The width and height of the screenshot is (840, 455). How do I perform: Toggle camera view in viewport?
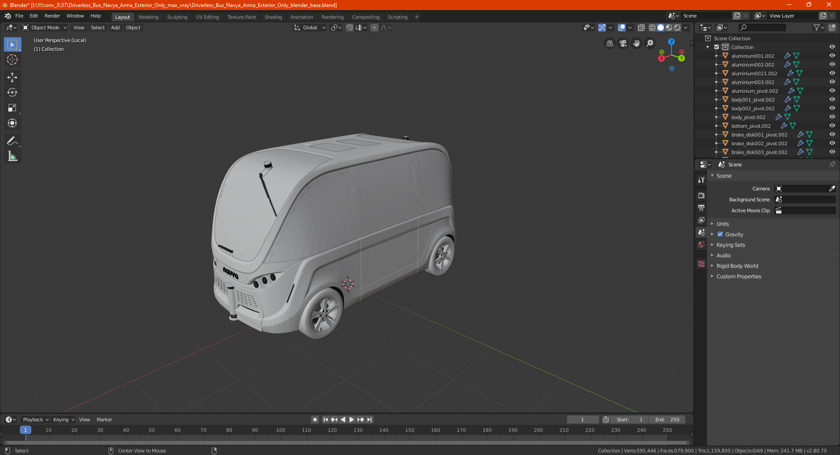click(623, 43)
